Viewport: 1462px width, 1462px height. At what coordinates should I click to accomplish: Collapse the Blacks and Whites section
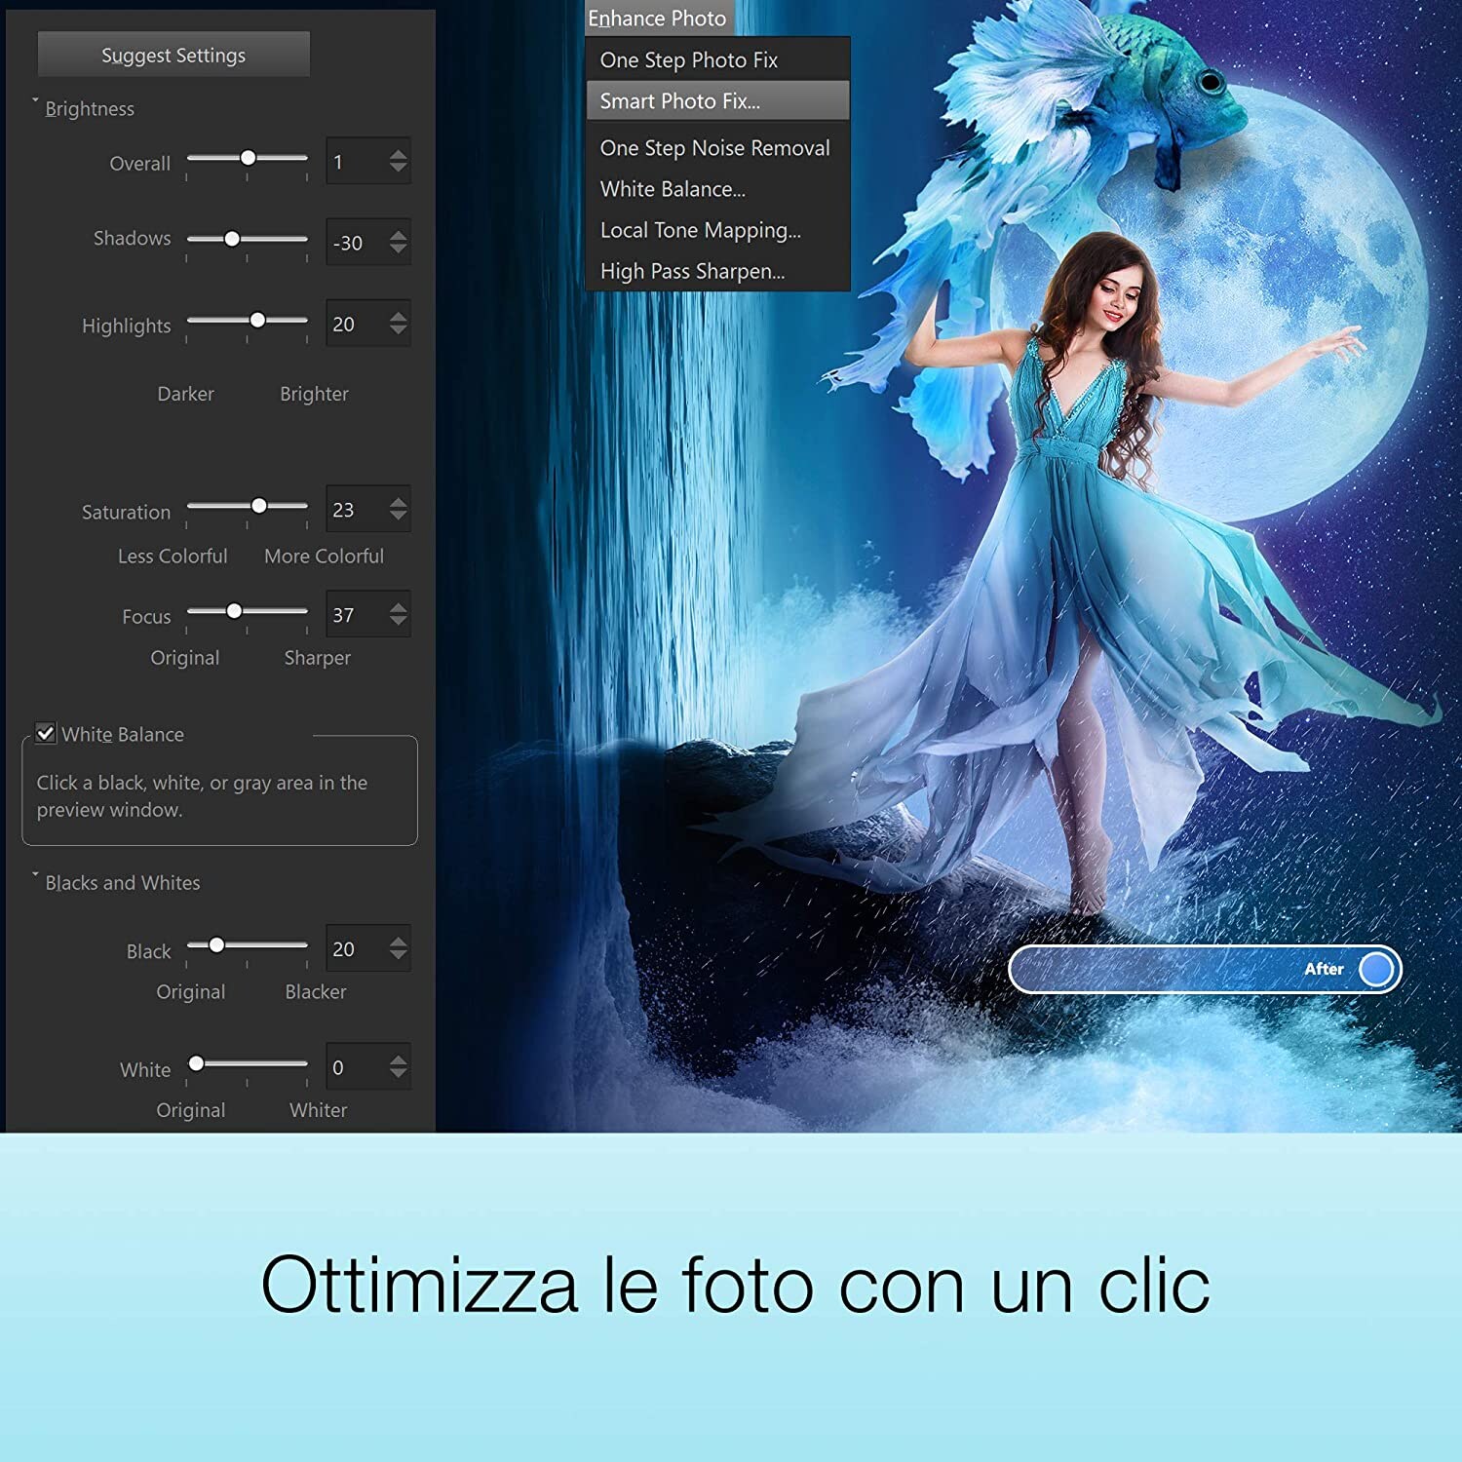click(37, 875)
